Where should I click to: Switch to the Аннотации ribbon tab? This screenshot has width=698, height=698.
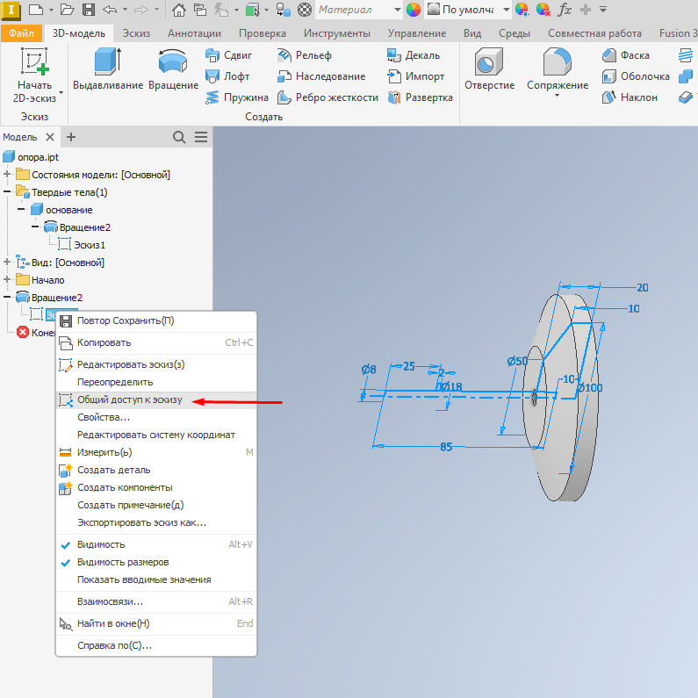[194, 33]
